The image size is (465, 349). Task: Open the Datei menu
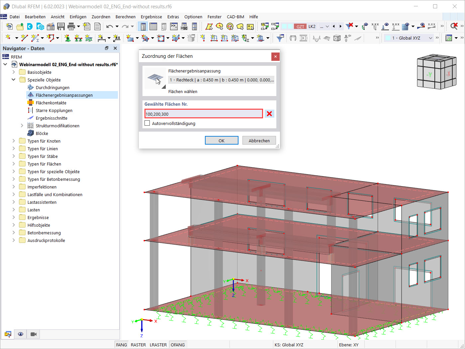15,17
